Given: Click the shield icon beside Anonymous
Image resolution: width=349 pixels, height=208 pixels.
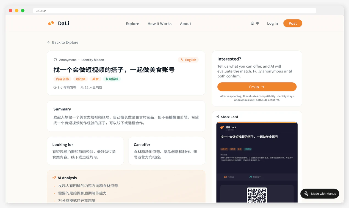Looking at the screenshot, I should 55,60.
